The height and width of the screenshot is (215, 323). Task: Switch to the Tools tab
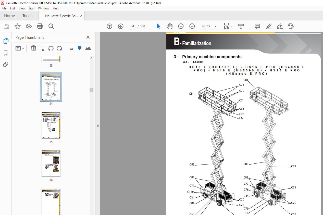coord(27,16)
